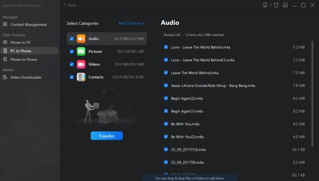Image resolution: width=319 pixels, height=181 pixels.
Task: Click the green Pictures camera icon
Action: tap(81, 51)
